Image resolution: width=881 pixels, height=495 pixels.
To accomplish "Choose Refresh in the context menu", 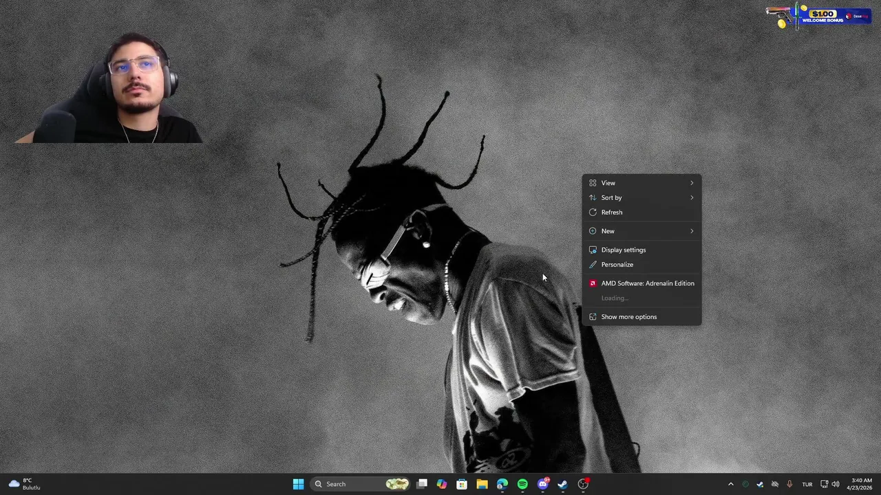I will (x=641, y=212).
